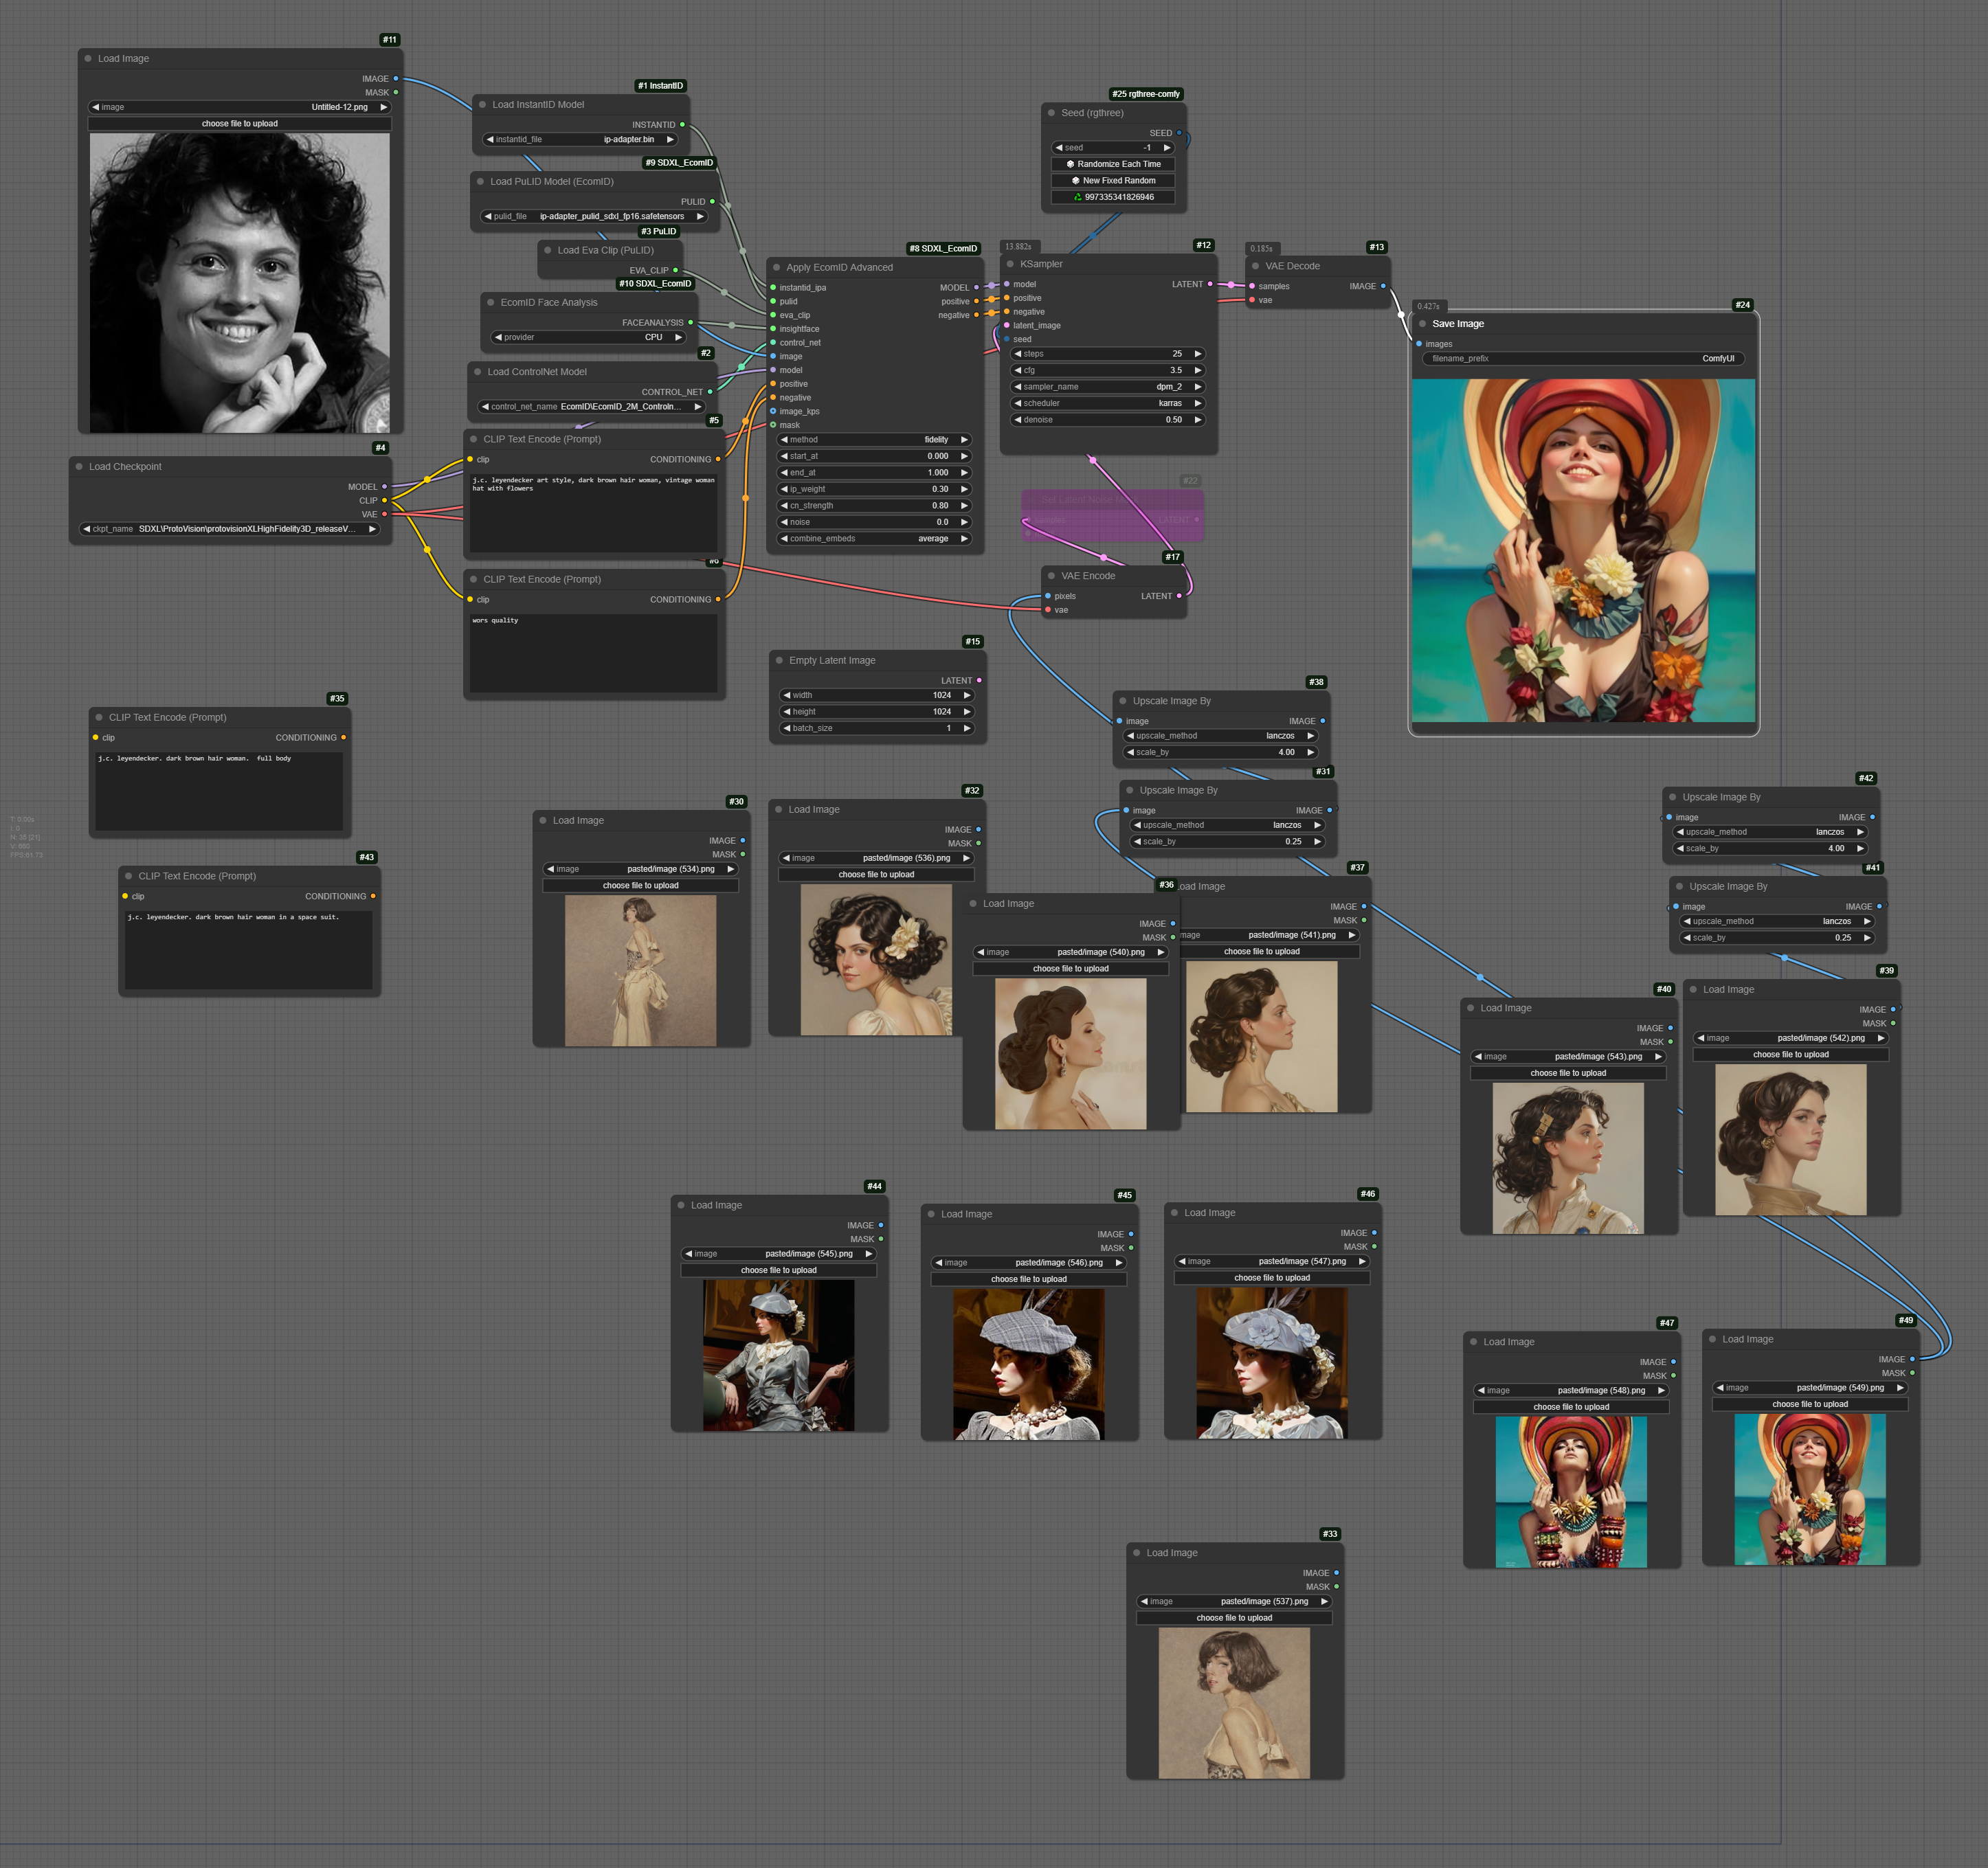Viewport: 1988px width, 1868px height.
Task: Collapse the Load InstantID Model node dot
Action: click(x=482, y=104)
